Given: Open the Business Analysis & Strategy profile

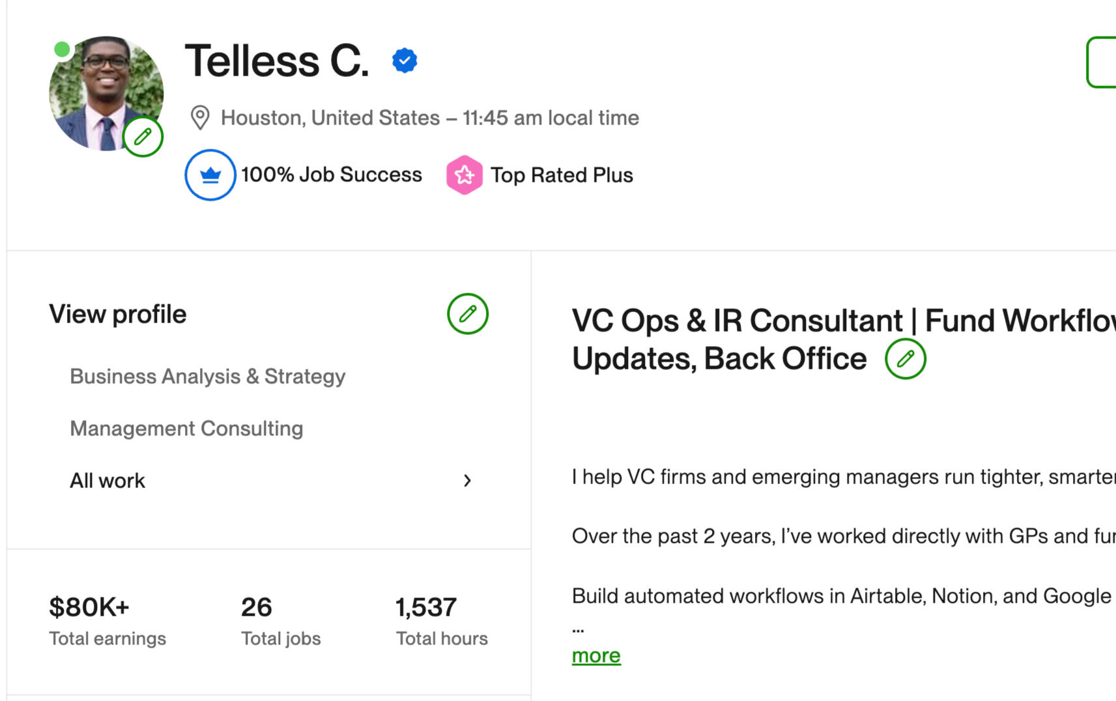Looking at the screenshot, I should point(207,377).
